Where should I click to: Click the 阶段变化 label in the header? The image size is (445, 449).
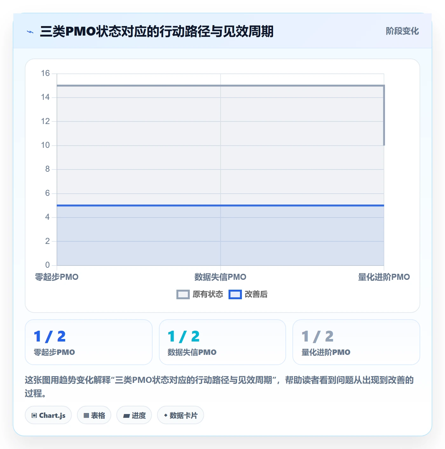(402, 31)
